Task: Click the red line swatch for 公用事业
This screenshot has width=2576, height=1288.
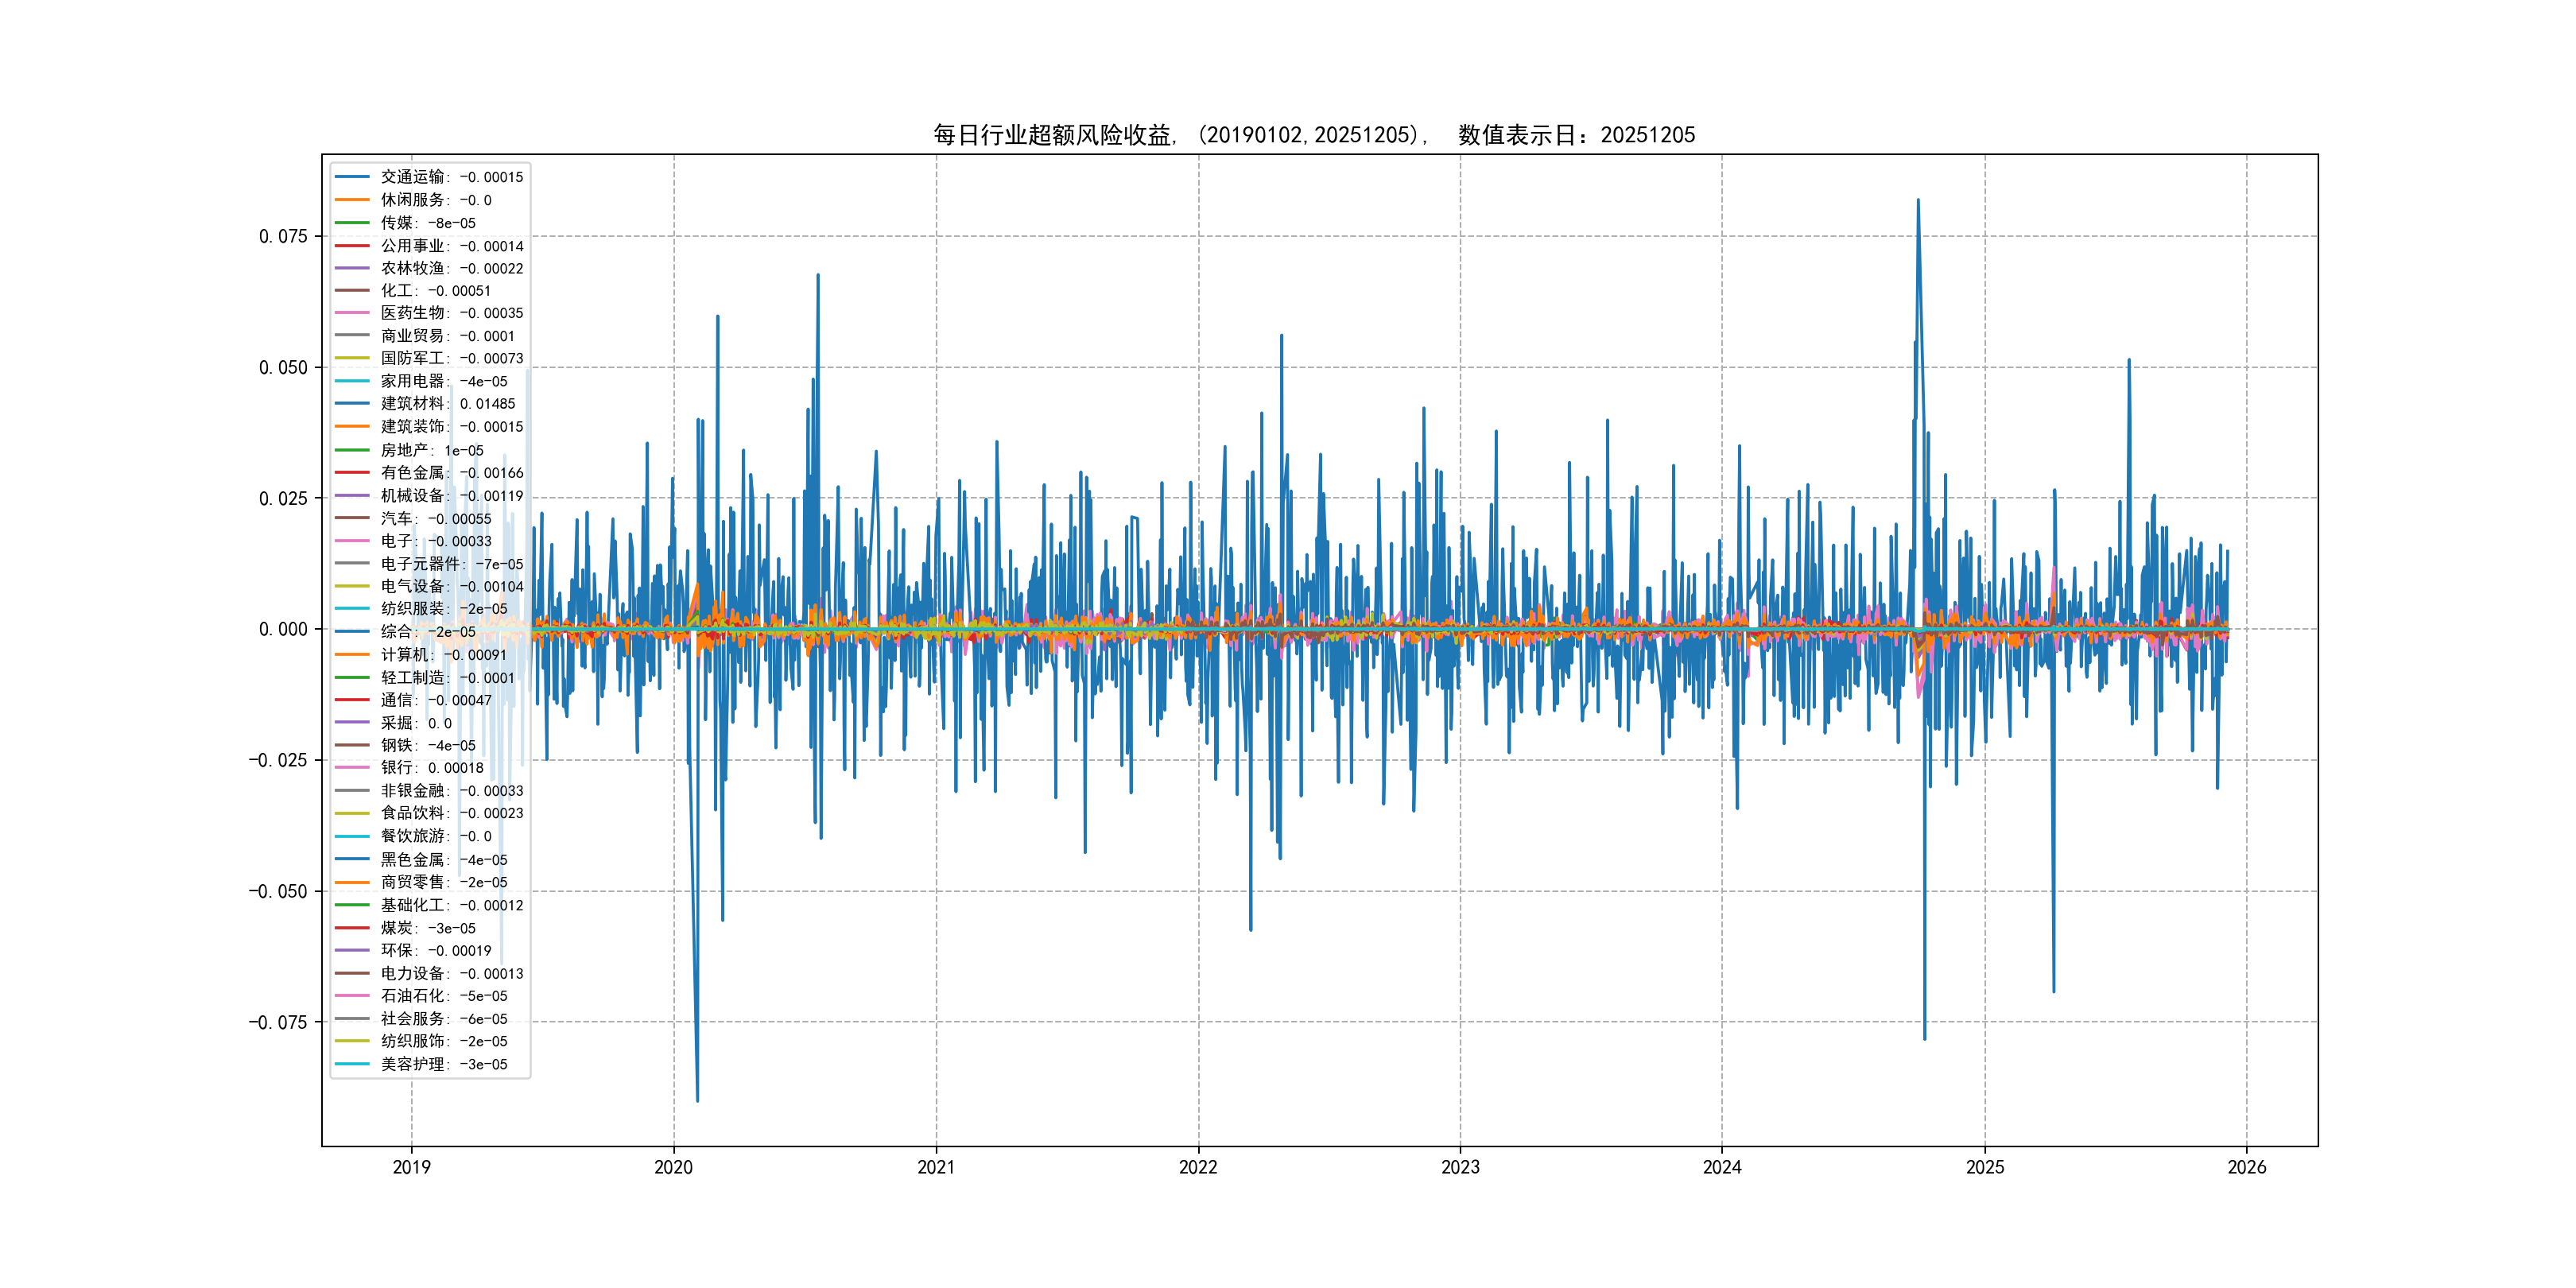Action: click(x=352, y=246)
